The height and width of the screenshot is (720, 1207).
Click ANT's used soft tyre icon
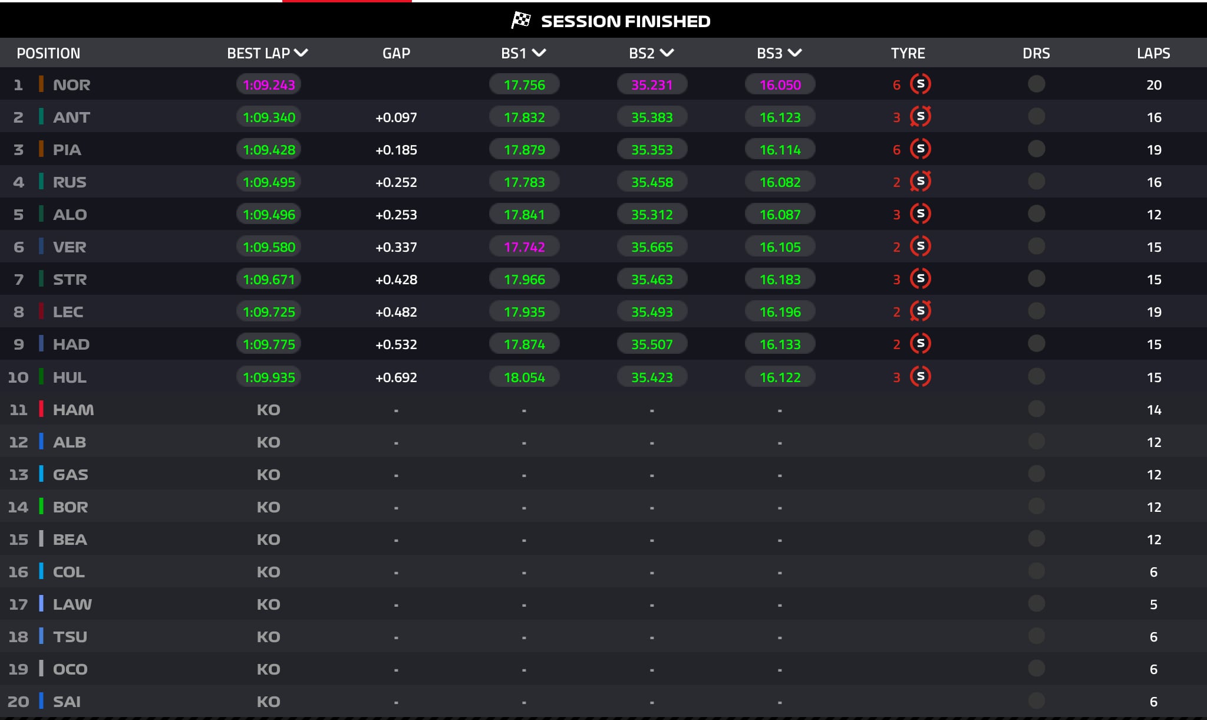tap(920, 117)
